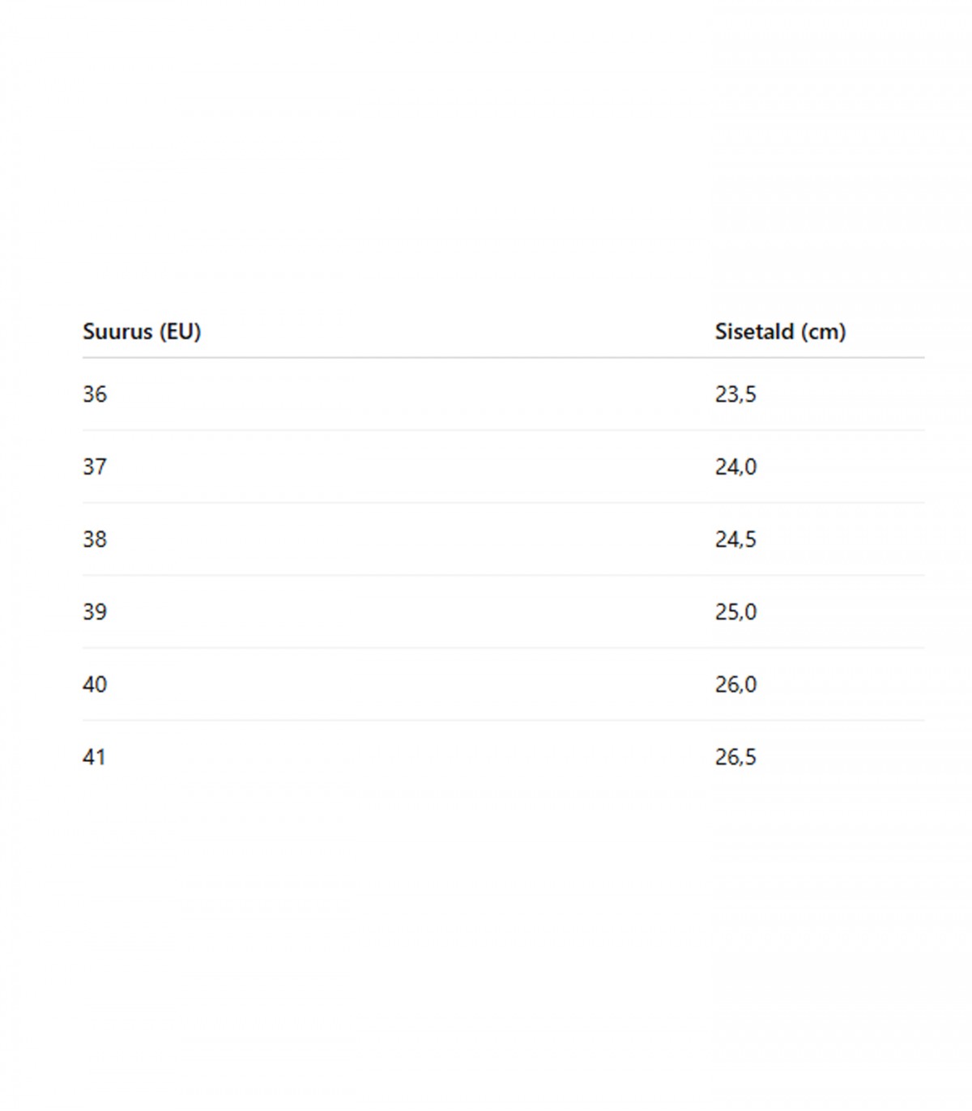Image resolution: width=972 pixels, height=1111 pixels.
Task: Select size 40 in the table
Action: pos(95,684)
